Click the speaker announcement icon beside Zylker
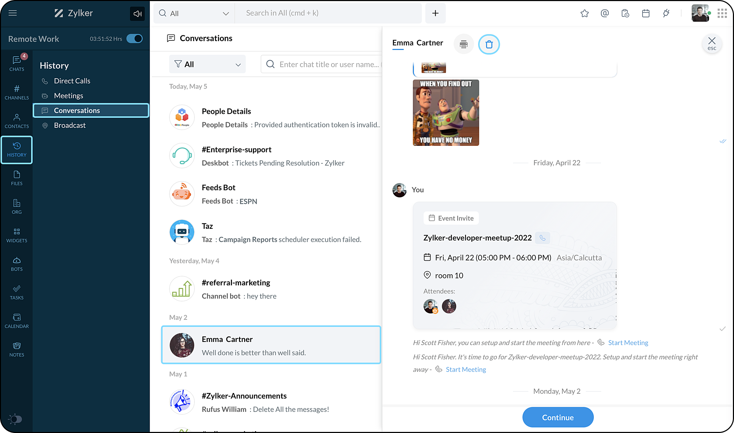 (x=137, y=14)
